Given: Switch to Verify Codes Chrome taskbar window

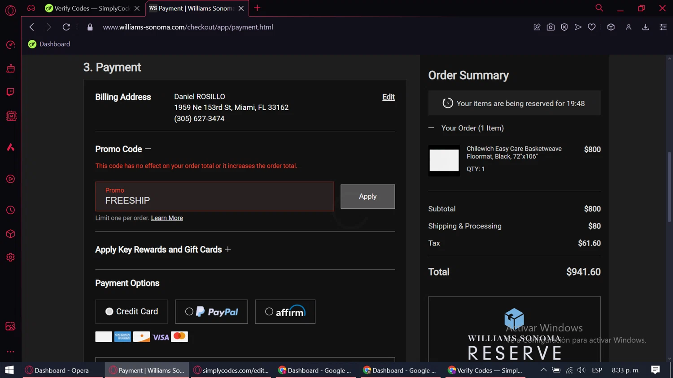Looking at the screenshot, I should [485, 370].
